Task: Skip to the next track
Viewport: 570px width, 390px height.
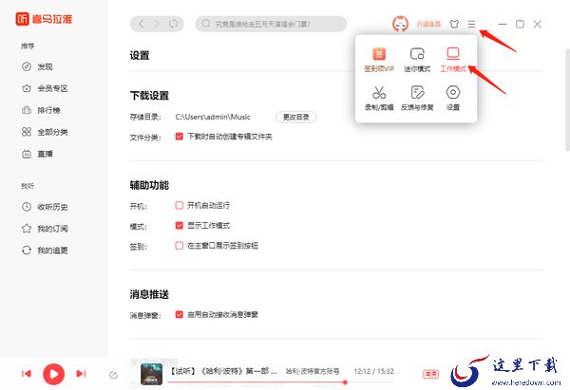Action: [81, 374]
